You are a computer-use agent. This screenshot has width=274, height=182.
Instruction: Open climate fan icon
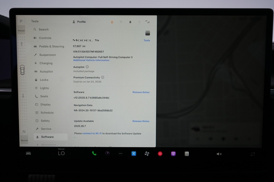click(147, 153)
